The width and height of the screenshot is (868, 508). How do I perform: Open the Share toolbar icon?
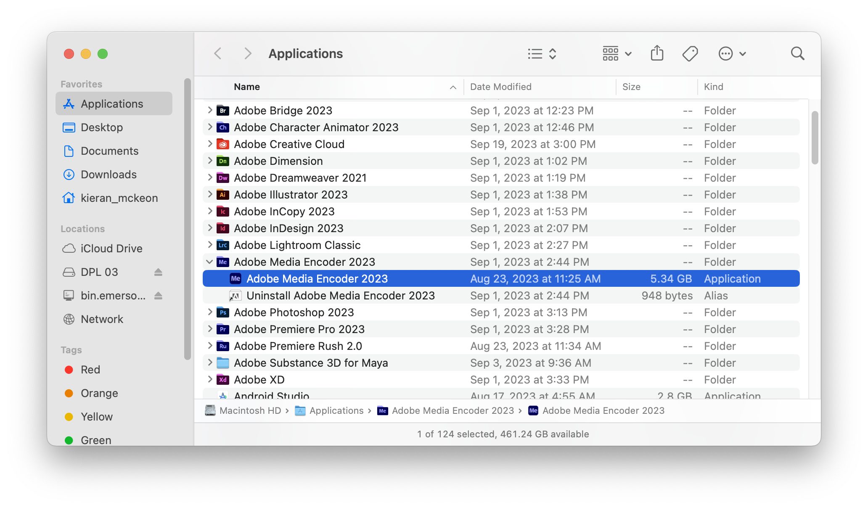(x=657, y=53)
